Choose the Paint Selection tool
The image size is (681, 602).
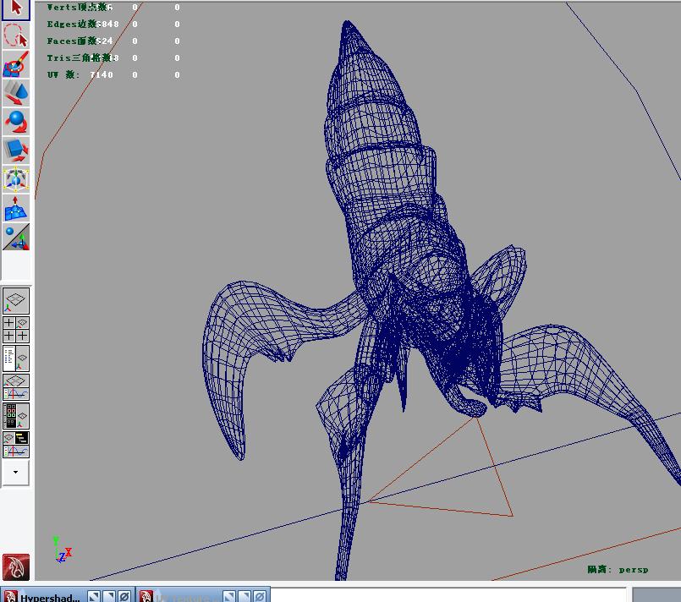[x=16, y=64]
